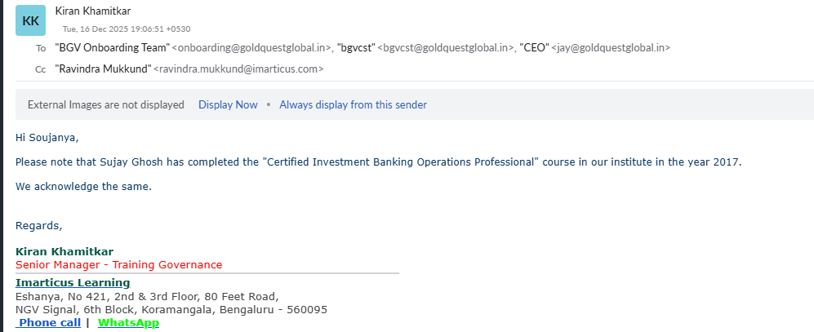814x332 pixels.
Task: Click the Koramangala, Bengaluru address line
Action: [171, 310]
